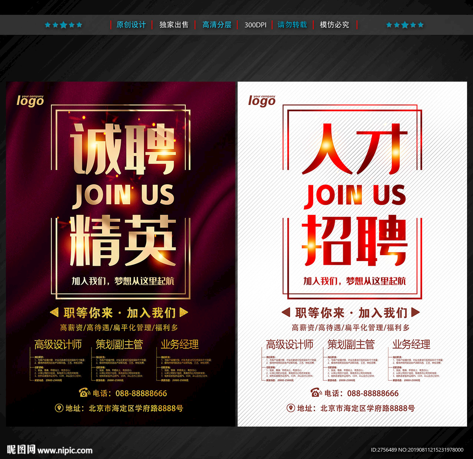Screen dimensions: 473x459
Task: Click the 高薪资/高待遇 benefits line on white poster
Action: [351, 327]
